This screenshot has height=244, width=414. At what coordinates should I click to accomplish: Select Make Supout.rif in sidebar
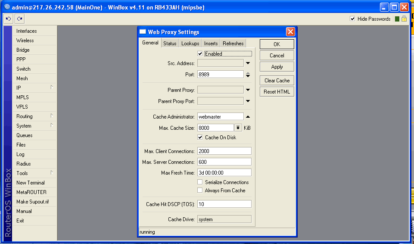click(34, 202)
